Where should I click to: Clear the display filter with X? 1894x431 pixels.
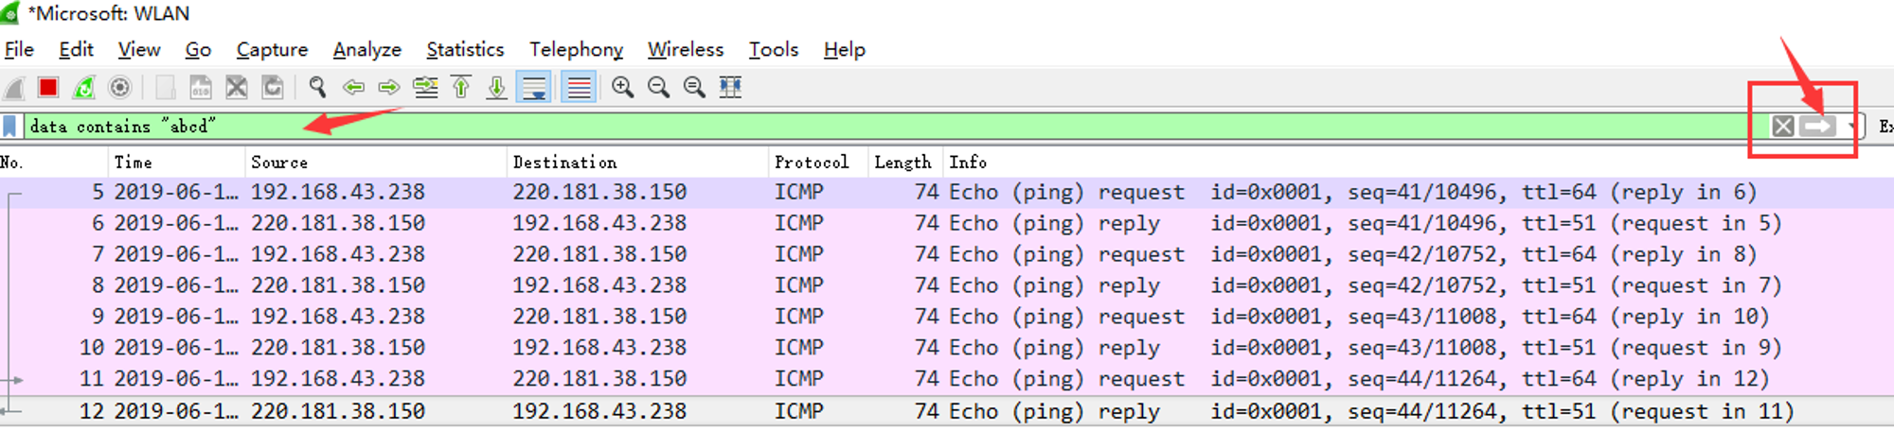click(1783, 127)
